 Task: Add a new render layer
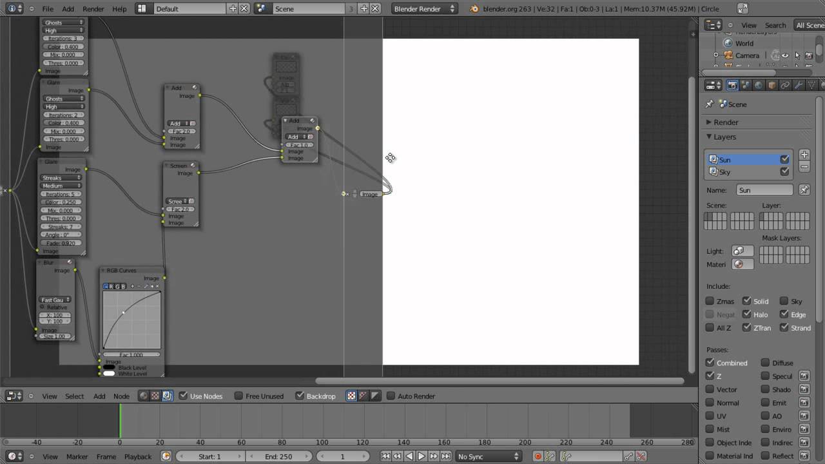click(804, 155)
